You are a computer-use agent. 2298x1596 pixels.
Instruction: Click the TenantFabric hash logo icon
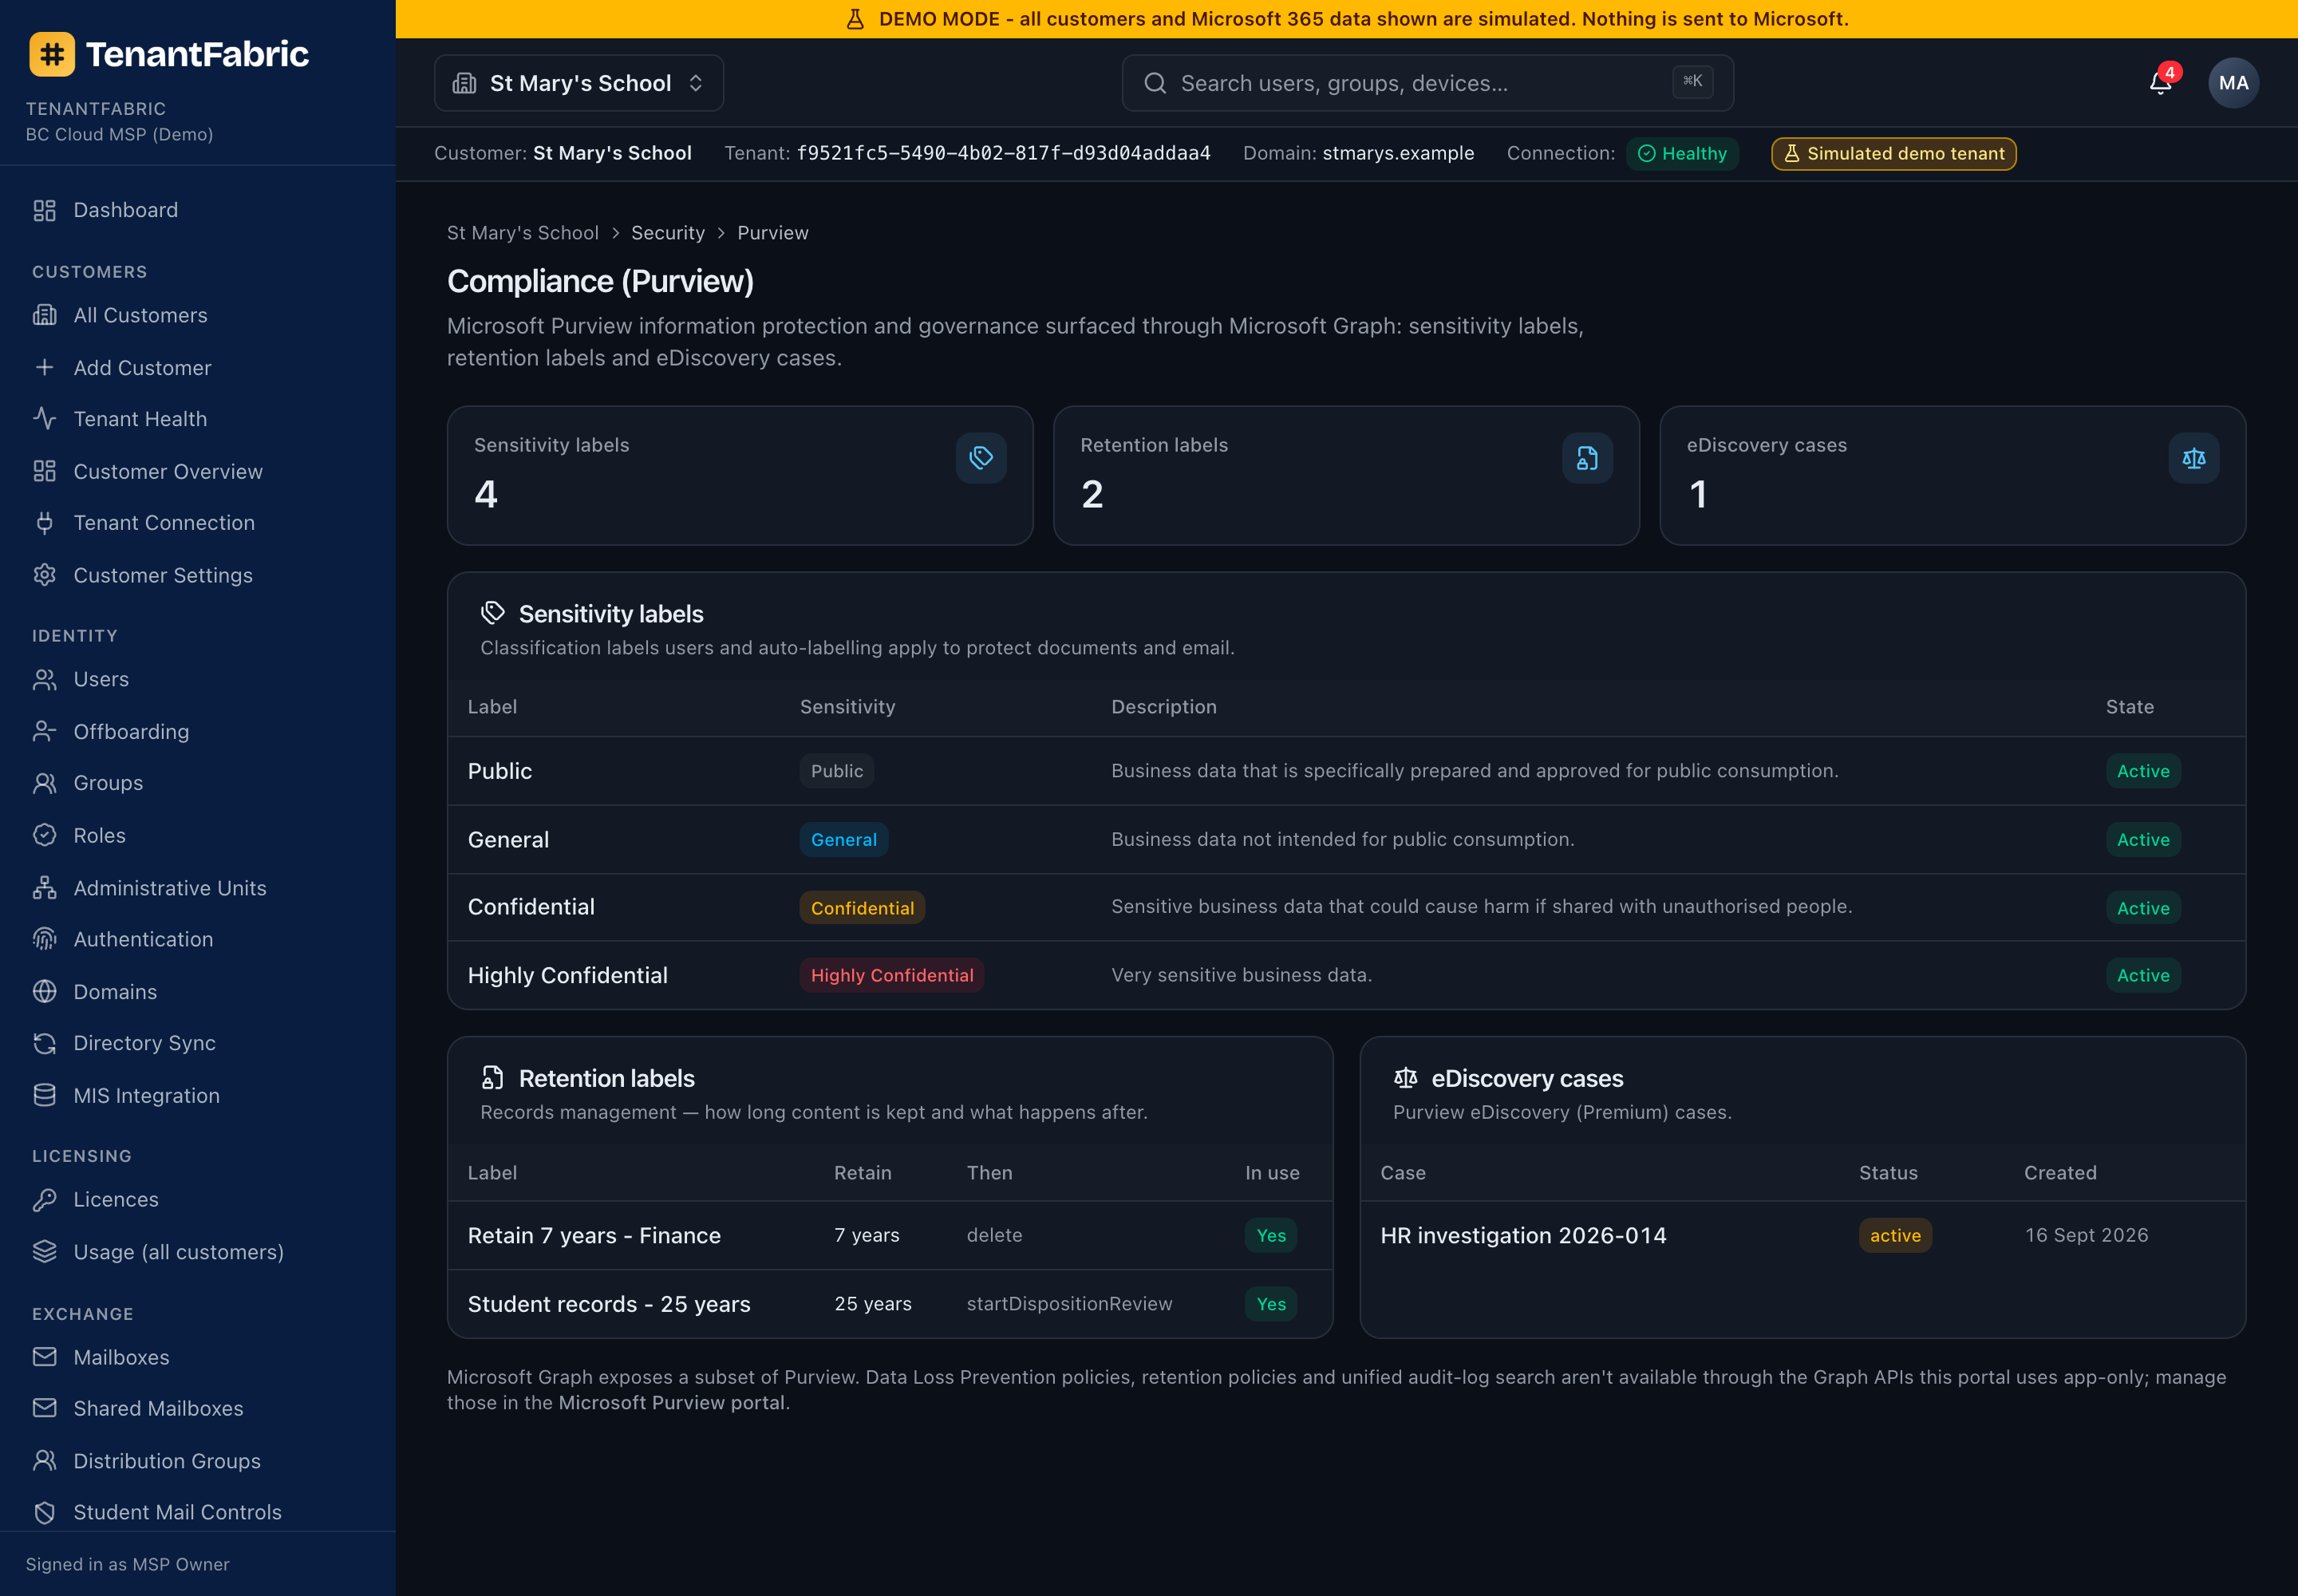[x=52, y=54]
